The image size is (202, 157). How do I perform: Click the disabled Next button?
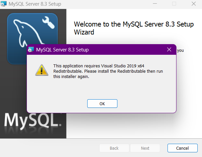[x=145, y=148]
